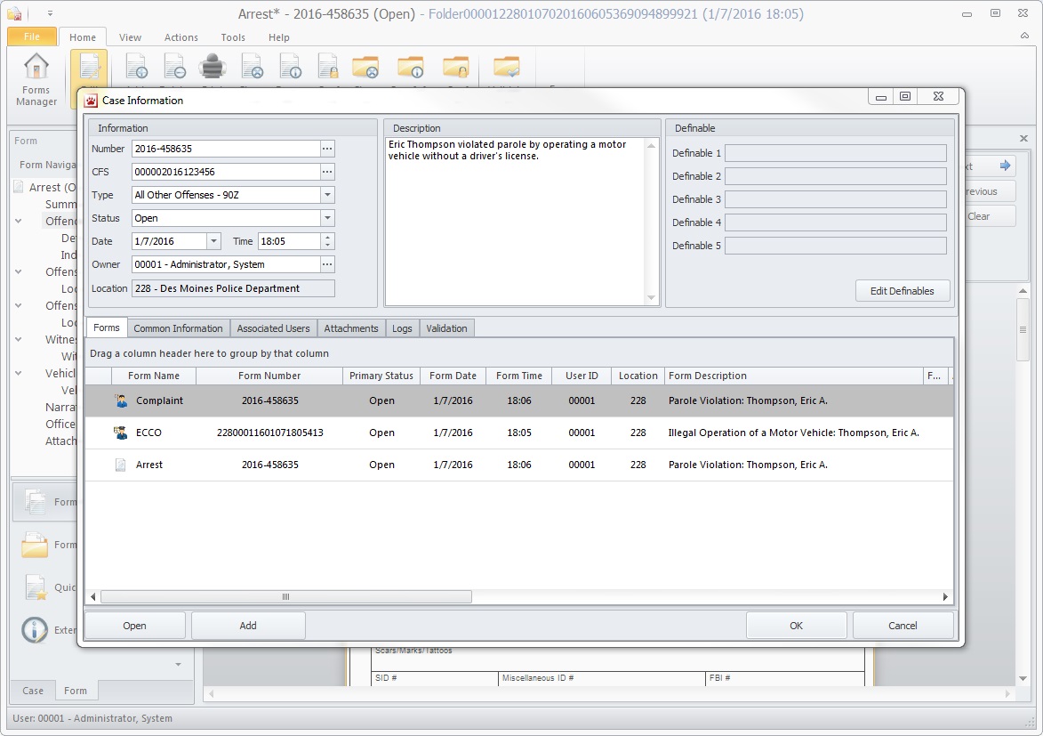Switch to the Tools ribbon tab
The height and width of the screenshot is (736, 1043).
coord(233,37)
